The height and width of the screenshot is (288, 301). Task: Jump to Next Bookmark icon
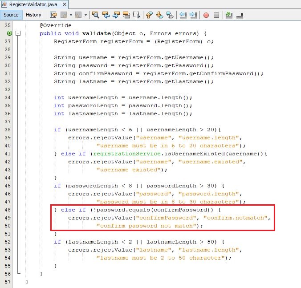[x=160, y=15]
